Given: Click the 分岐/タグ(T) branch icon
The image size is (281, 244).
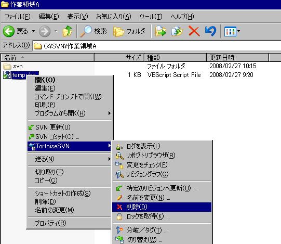Looking at the screenshot, I should click(x=119, y=230).
